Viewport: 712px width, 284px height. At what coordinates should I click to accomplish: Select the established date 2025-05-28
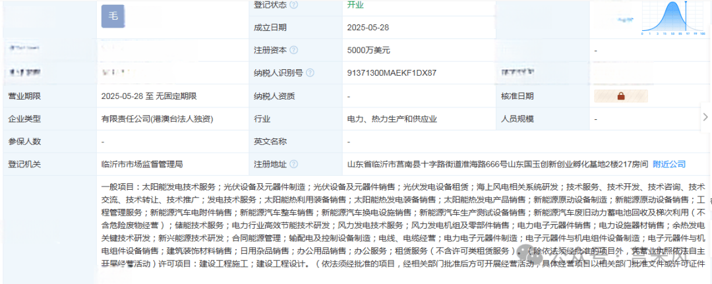tap(368, 28)
